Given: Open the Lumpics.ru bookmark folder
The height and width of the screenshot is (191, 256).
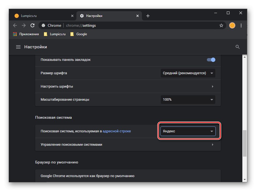Looking at the screenshot, I should [55, 34].
